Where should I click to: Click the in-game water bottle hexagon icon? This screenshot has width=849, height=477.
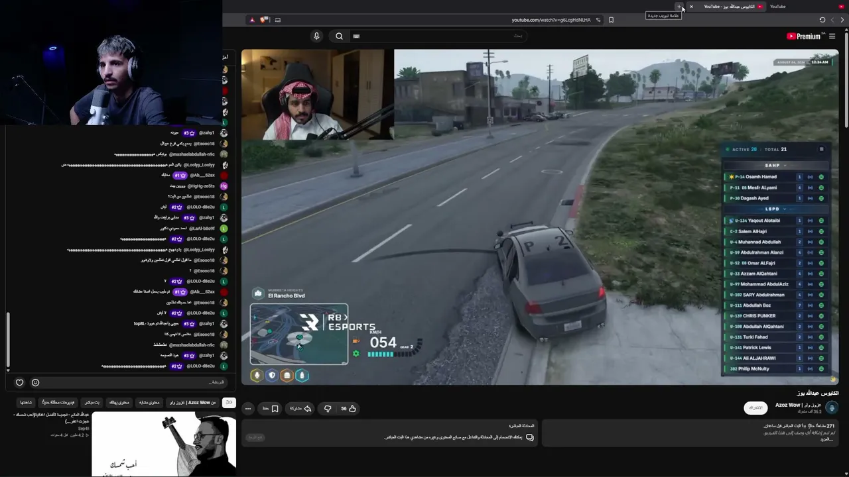[302, 376]
